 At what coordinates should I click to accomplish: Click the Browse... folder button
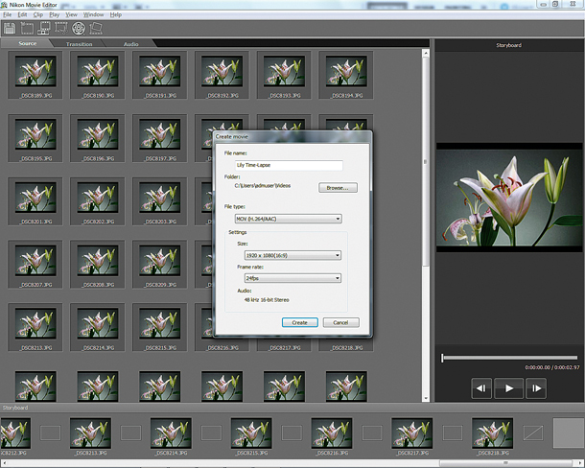(338, 188)
